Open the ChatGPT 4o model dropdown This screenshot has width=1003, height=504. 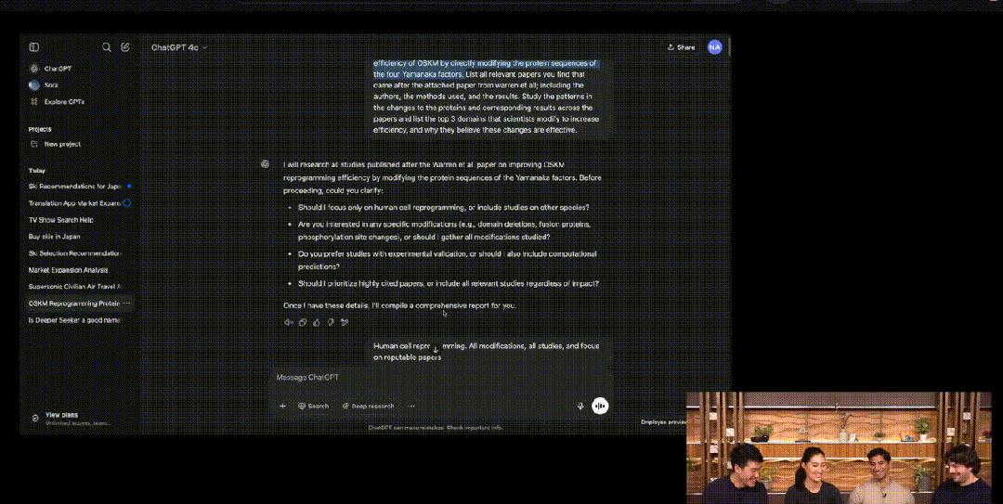point(179,47)
